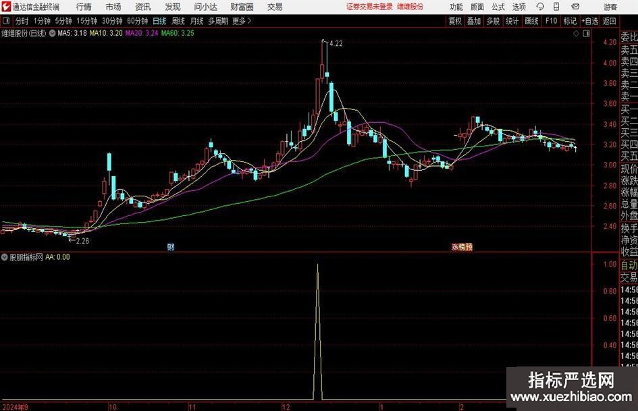Click the 换手 row in right panel
638x411 pixels.
pyautogui.click(x=629, y=228)
